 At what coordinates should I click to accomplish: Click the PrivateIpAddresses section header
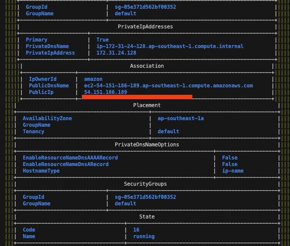coord(145,27)
